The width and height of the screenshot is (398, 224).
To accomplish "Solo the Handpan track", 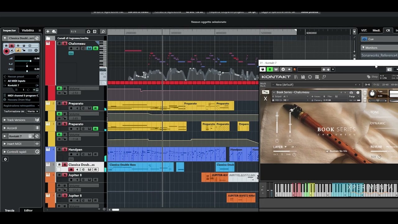I will [65, 150].
